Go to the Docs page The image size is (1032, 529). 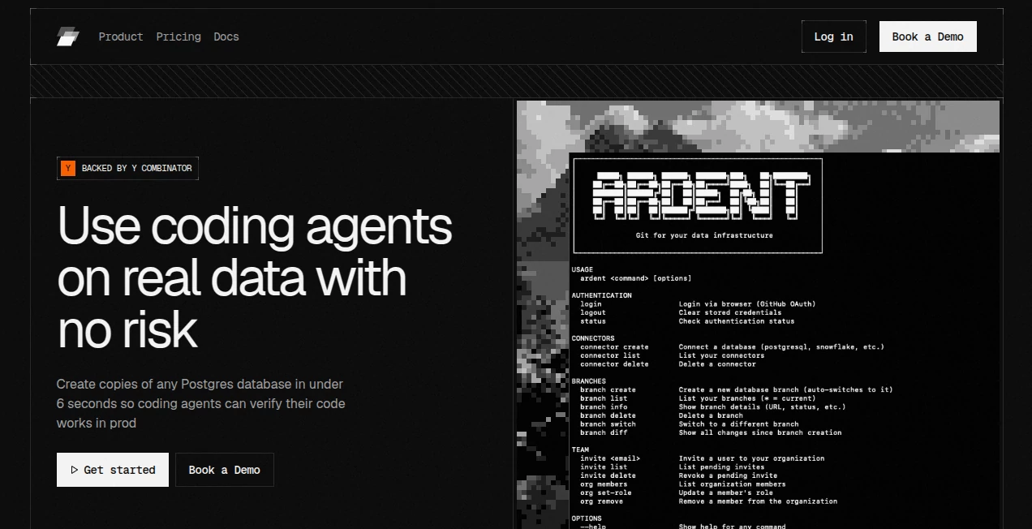[x=226, y=37]
